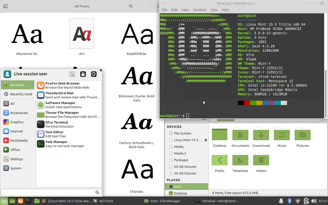This screenshot has height=205, width=328.
Task: Select the Ani font thumbnail
Action: 82,34
